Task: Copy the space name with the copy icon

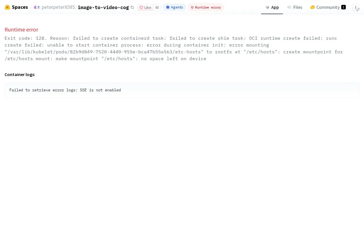Action: tap(132, 7)
